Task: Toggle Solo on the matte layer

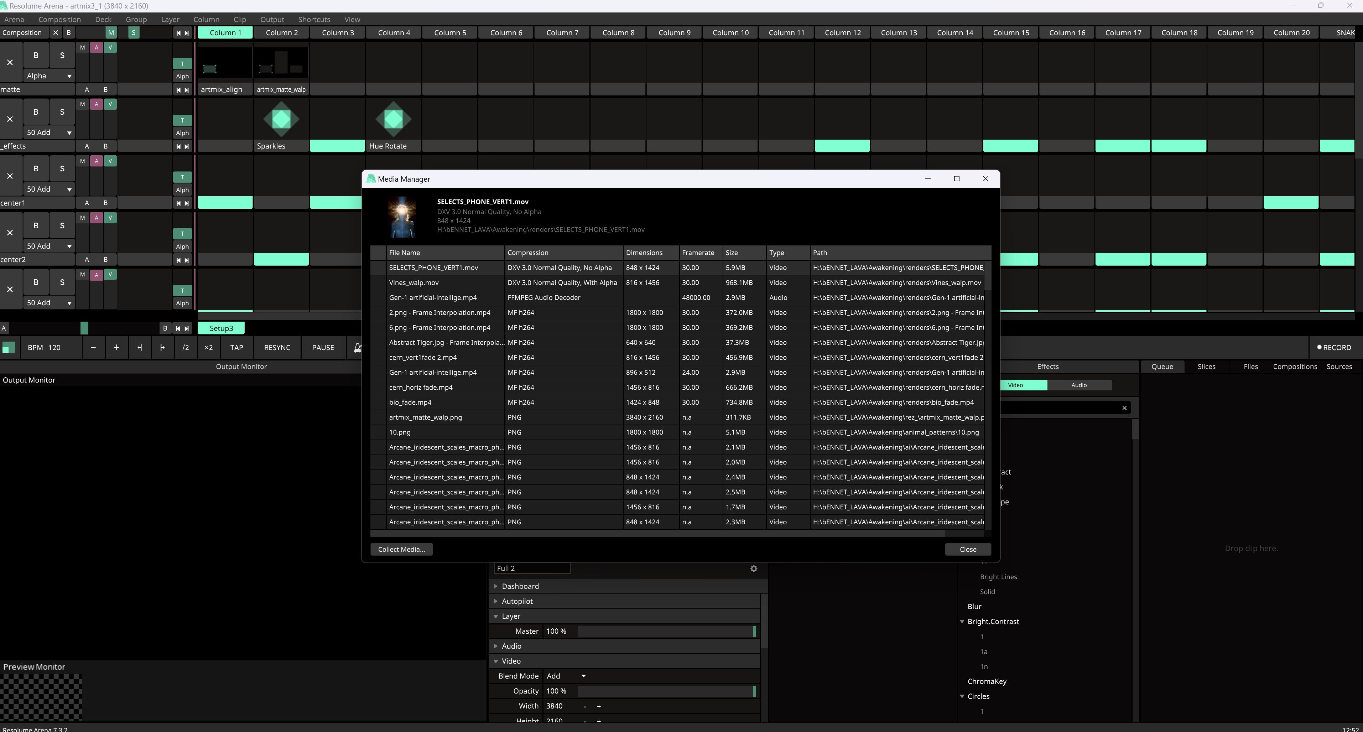Action: pos(62,55)
